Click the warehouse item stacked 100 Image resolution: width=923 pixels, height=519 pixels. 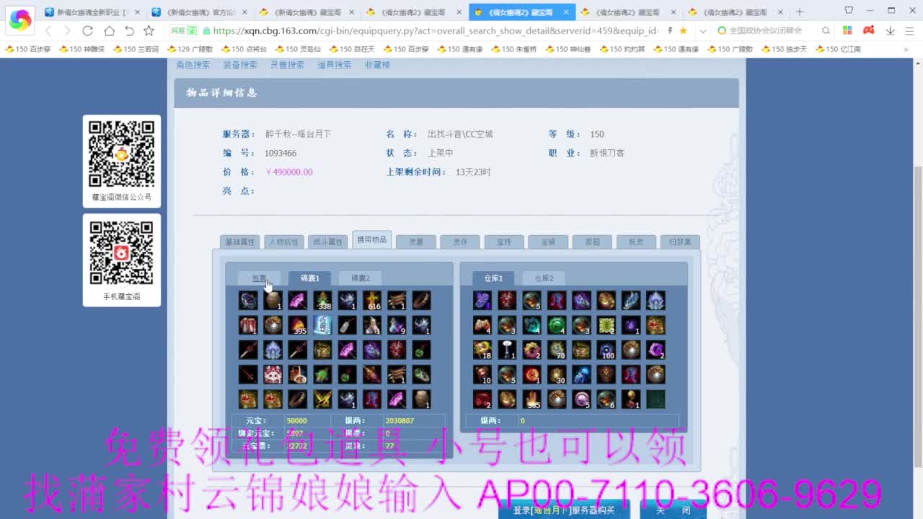tap(606, 350)
